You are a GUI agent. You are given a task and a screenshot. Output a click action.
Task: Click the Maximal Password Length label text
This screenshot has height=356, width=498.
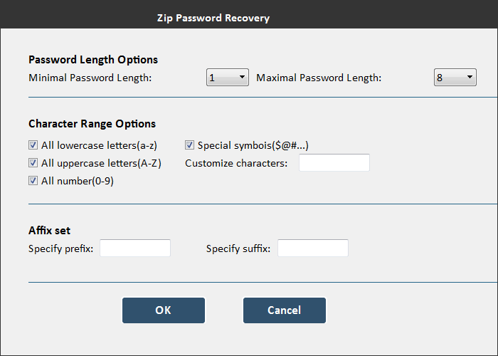[x=319, y=78]
